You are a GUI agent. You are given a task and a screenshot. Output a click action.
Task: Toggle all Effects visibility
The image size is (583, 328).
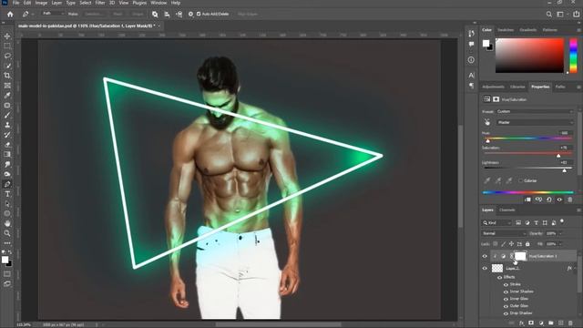pos(500,277)
